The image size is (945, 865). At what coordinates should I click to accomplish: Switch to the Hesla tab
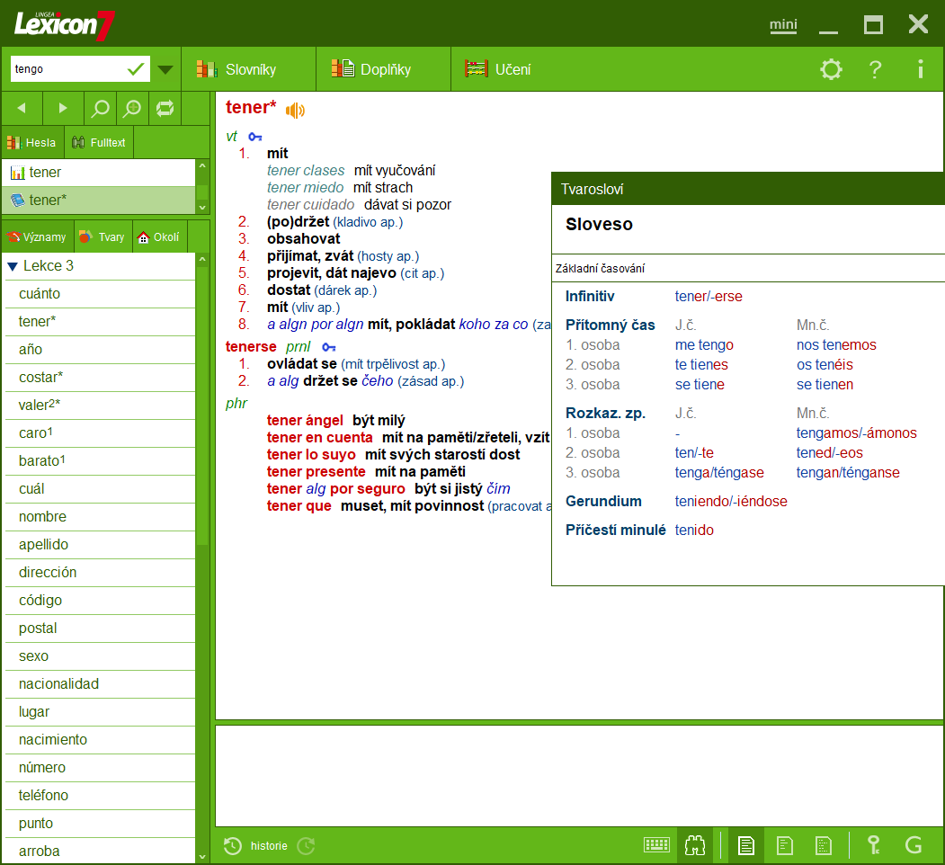click(32, 142)
